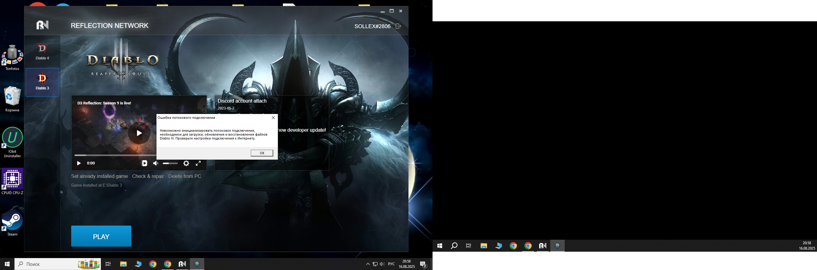Close the streaming error dialog with X

pyautogui.click(x=273, y=118)
